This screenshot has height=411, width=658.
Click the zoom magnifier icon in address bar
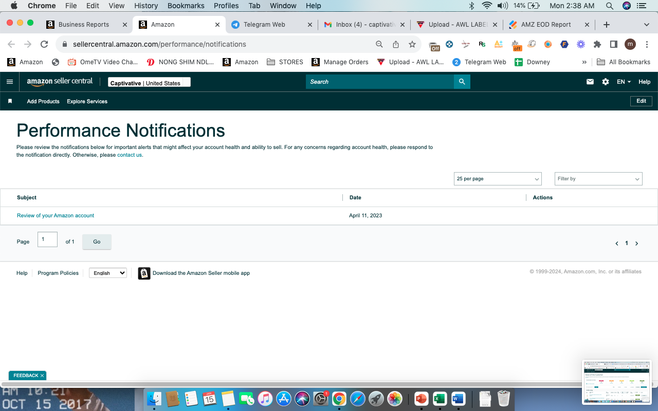(x=379, y=44)
